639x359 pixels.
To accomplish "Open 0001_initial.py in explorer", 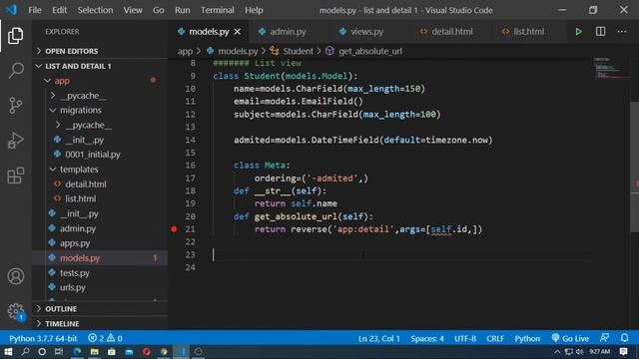I will [93, 155].
